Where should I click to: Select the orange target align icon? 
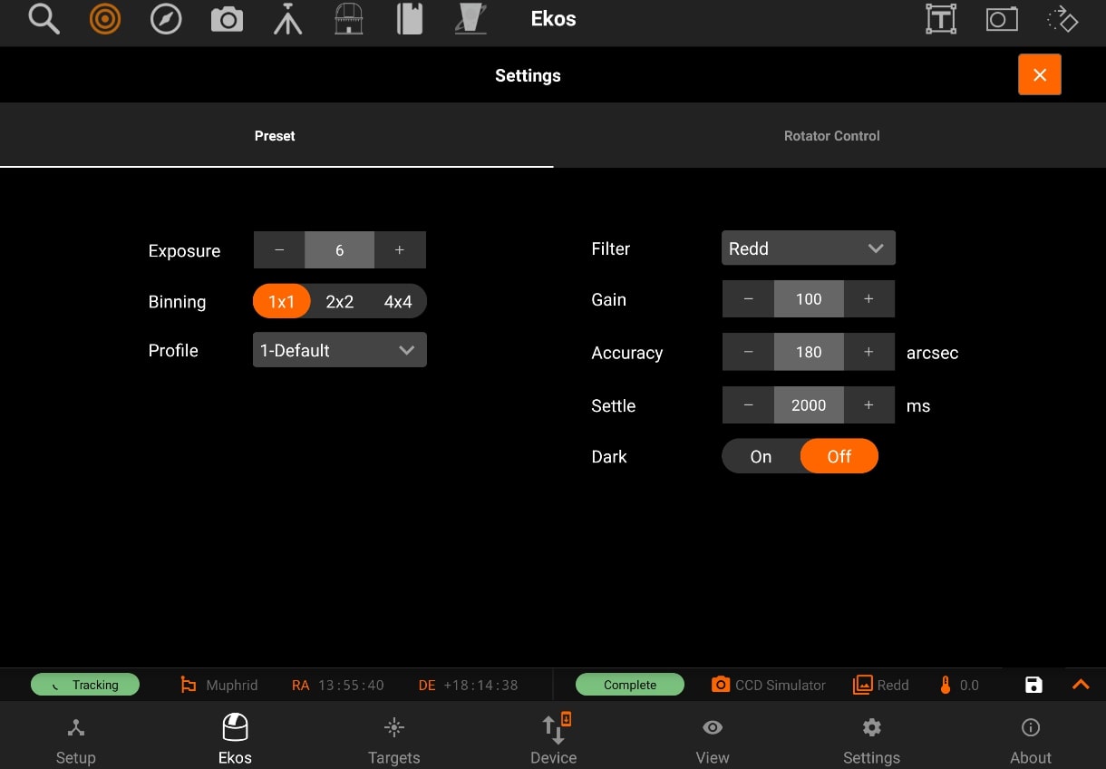[105, 19]
